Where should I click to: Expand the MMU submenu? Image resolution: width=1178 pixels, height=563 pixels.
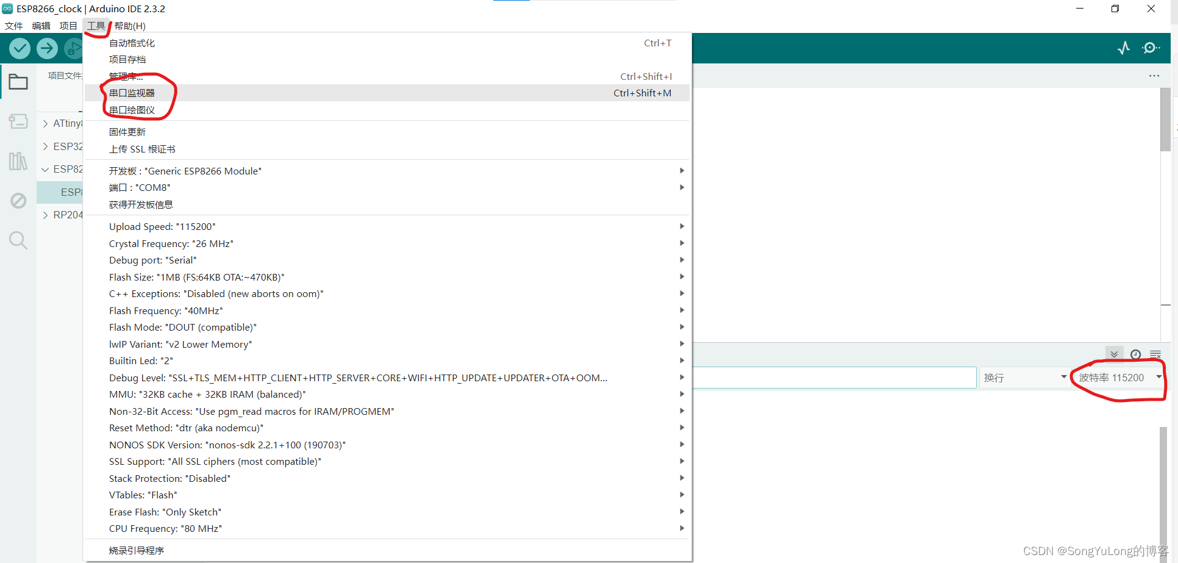click(x=387, y=394)
